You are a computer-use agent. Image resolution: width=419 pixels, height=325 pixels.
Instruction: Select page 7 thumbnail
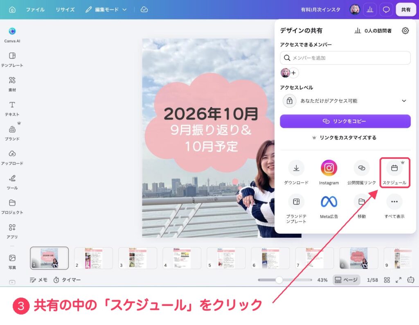[315, 258]
